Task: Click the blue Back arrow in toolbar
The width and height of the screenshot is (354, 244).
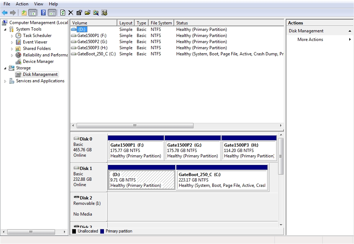Action: [5, 13]
